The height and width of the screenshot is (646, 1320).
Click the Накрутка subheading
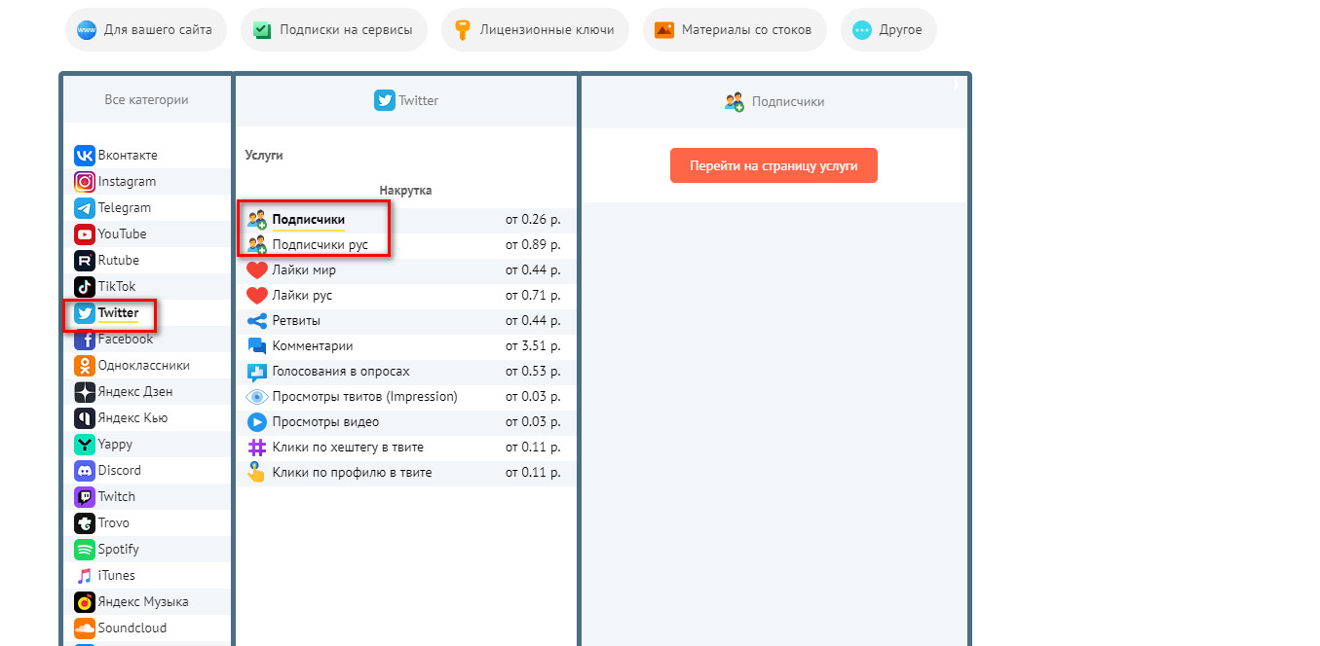click(x=405, y=191)
